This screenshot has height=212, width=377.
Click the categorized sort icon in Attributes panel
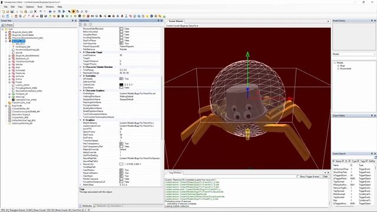81,25
